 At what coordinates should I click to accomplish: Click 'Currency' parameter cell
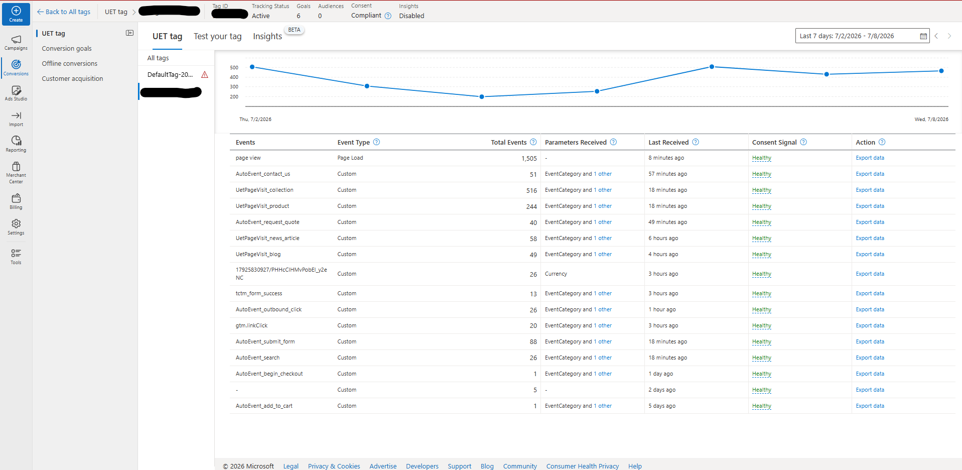tap(556, 274)
